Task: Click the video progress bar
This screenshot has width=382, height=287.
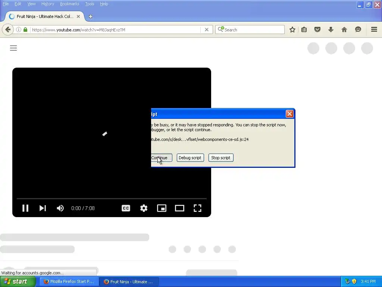Action: tap(112, 199)
